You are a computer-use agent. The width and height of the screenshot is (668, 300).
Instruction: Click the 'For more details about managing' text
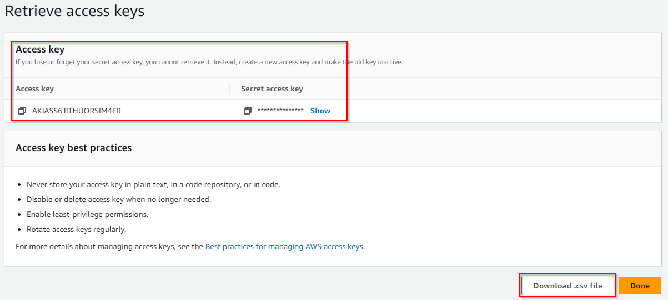(x=109, y=246)
